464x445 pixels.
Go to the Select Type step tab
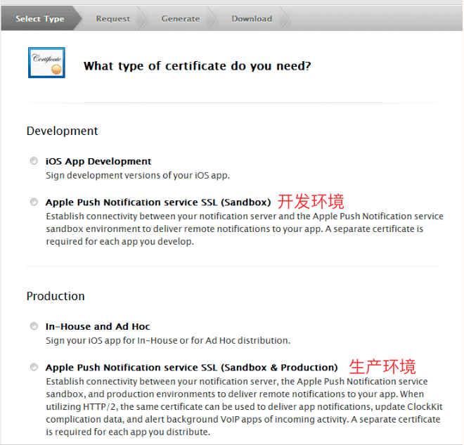tap(39, 19)
